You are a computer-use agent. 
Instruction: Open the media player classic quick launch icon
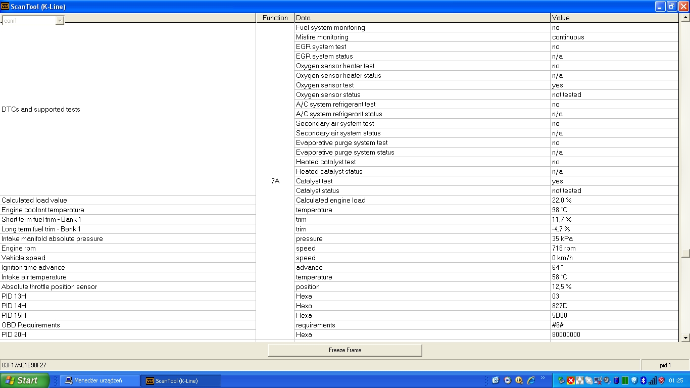pyautogui.click(x=519, y=380)
